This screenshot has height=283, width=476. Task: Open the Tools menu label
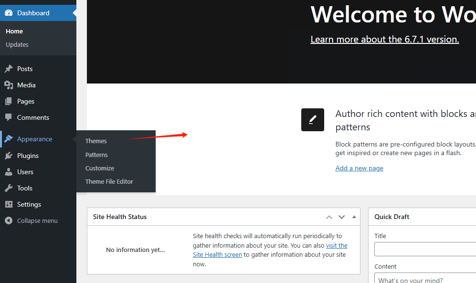coord(25,188)
